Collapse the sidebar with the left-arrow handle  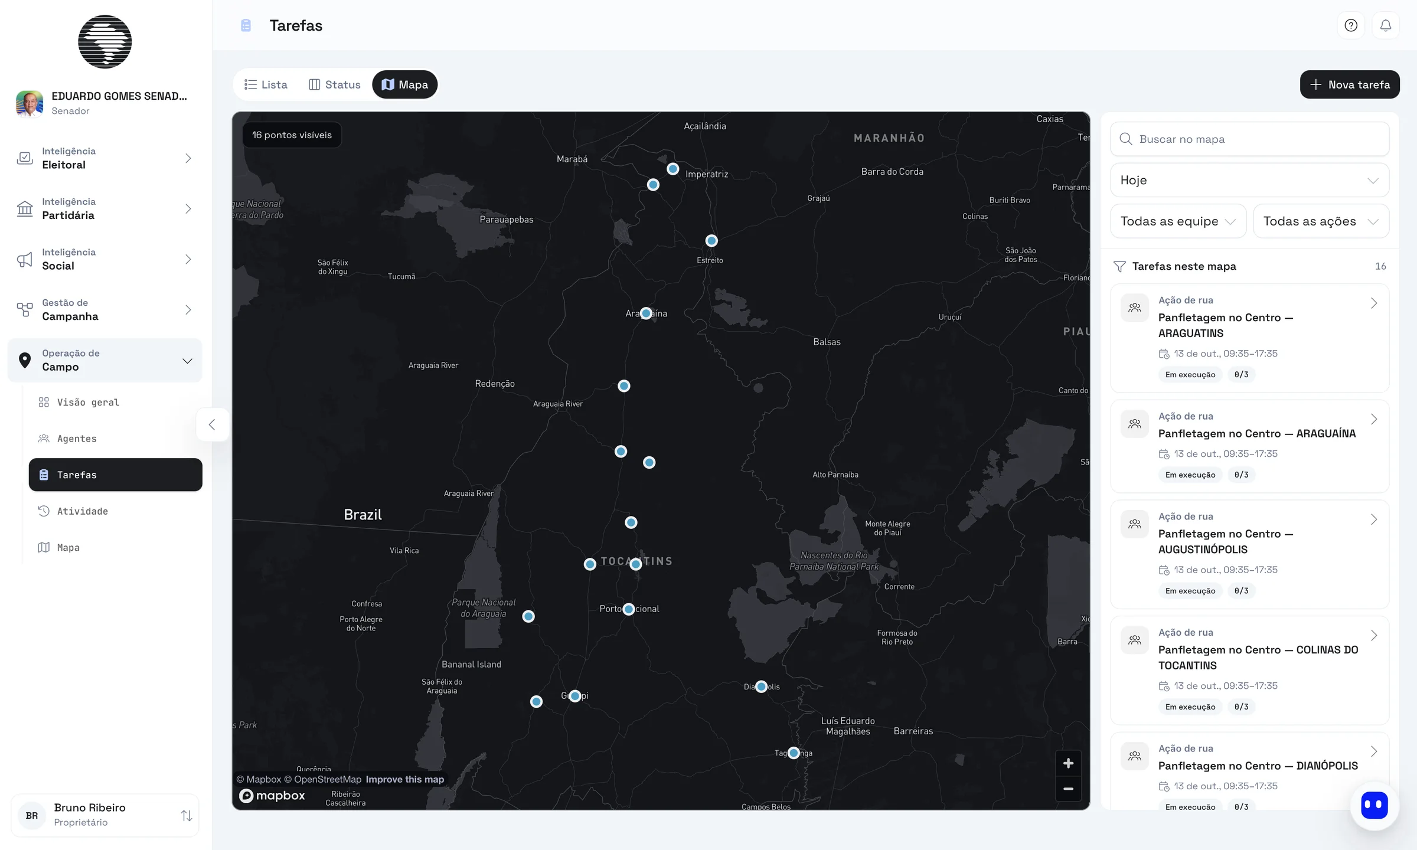pyautogui.click(x=212, y=424)
